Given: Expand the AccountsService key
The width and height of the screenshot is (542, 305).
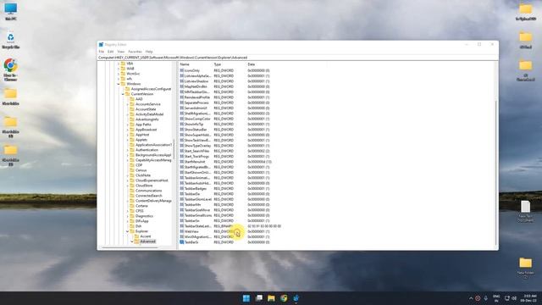Looking at the screenshot, I should 128,104.
